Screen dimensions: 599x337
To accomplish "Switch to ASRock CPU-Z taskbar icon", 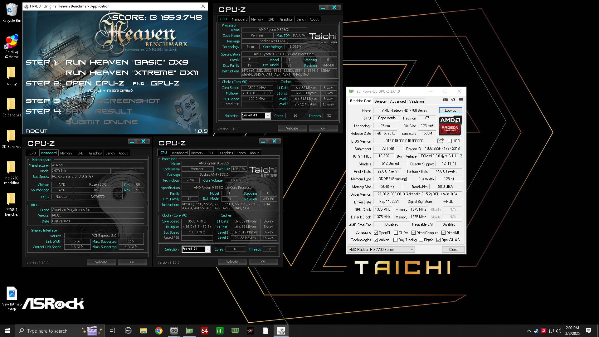I will point(174,331).
